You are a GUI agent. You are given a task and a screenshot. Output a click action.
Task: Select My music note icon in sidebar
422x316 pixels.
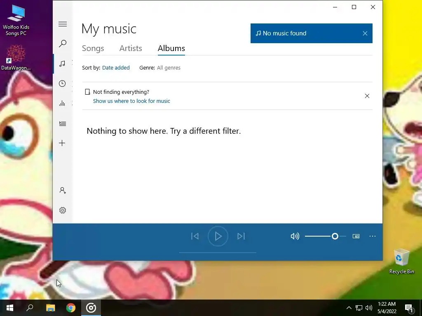pyautogui.click(x=63, y=63)
